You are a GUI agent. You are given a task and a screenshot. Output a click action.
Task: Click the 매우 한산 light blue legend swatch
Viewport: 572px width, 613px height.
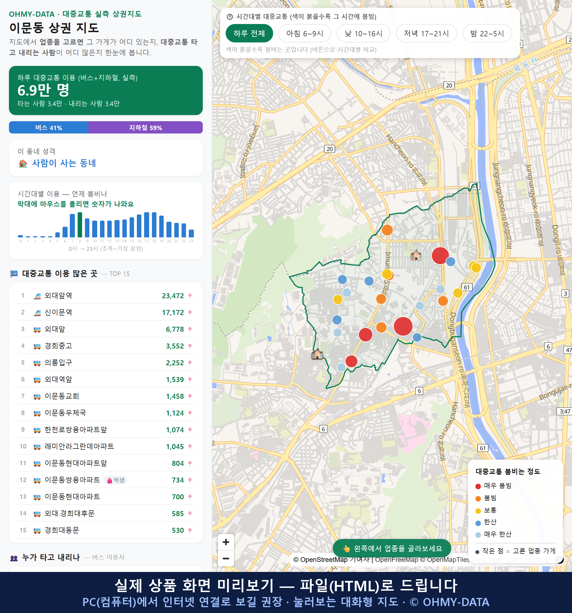(478, 535)
